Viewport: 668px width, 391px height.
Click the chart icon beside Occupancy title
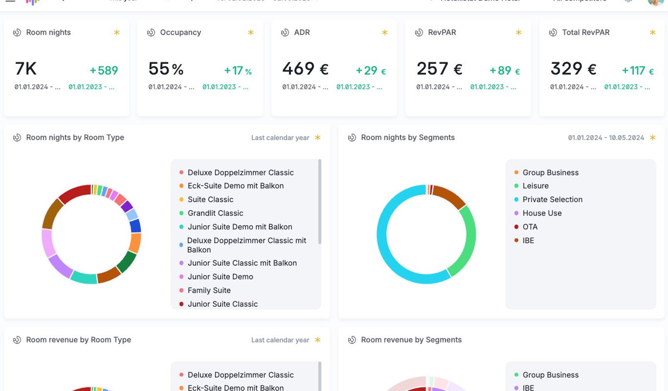151,33
